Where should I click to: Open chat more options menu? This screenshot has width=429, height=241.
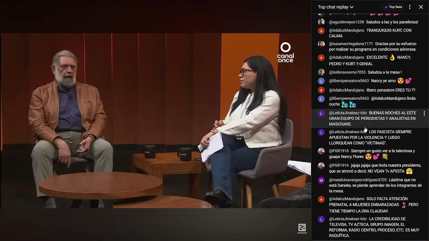coord(410,7)
